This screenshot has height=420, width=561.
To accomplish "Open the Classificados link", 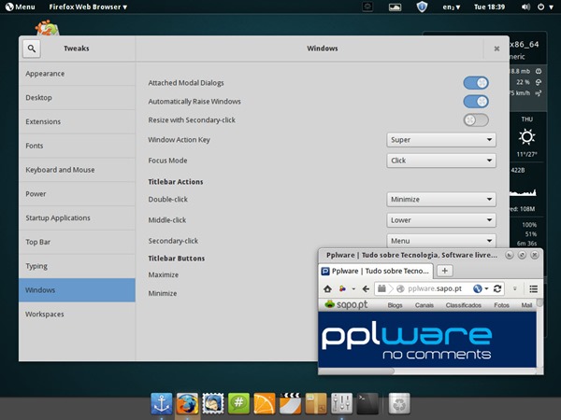I will [x=464, y=305].
